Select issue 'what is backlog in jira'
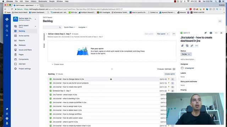The width and height of the screenshot is (227, 127). tap(66, 99)
